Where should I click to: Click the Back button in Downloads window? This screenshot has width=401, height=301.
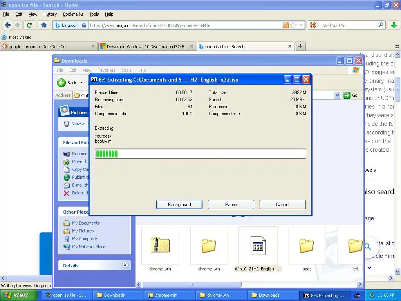coord(67,83)
